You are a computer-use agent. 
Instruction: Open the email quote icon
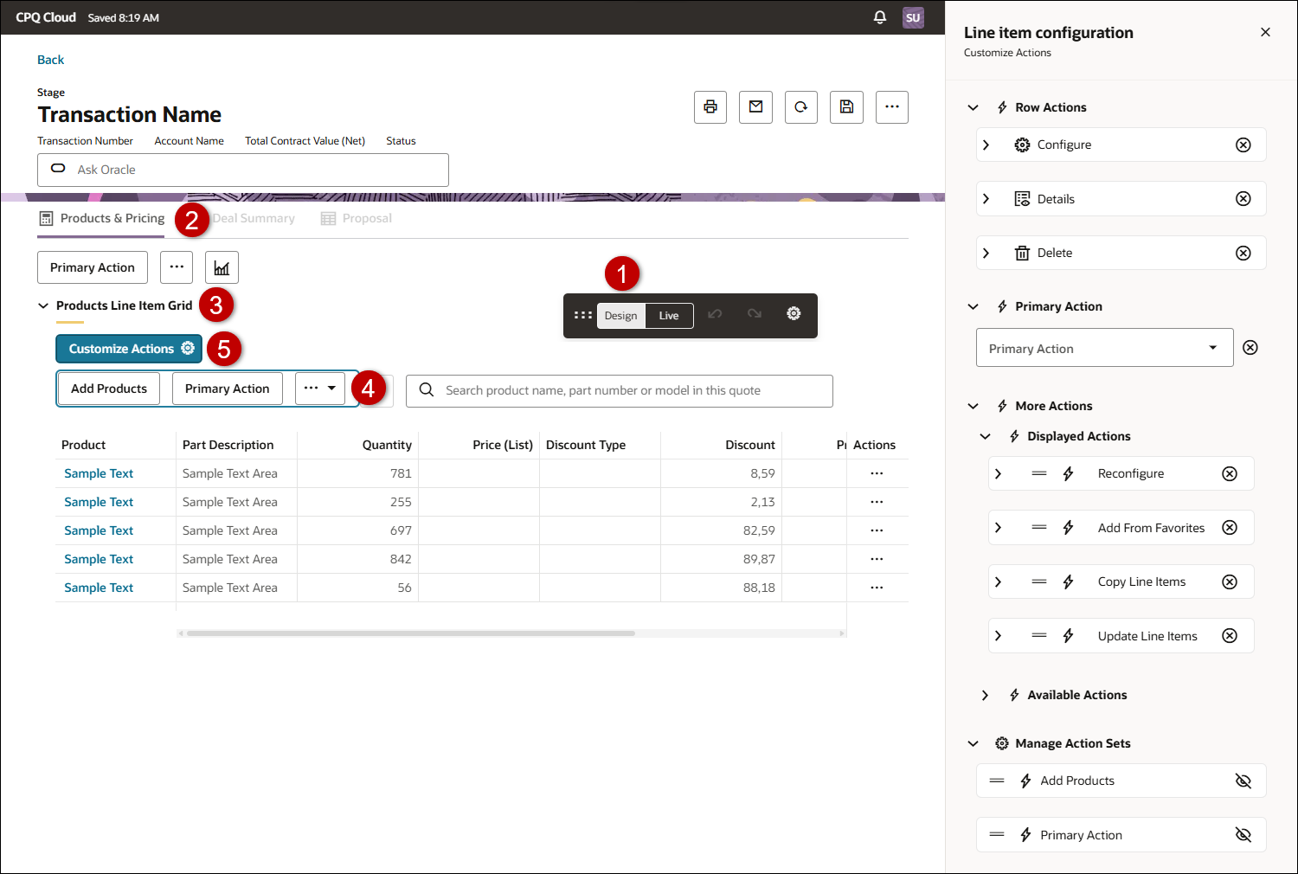click(755, 106)
